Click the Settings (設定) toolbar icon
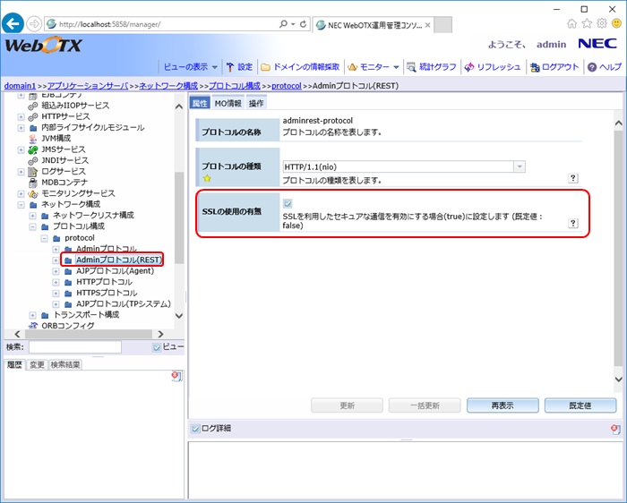 pyautogui.click(x=239, y=66)
